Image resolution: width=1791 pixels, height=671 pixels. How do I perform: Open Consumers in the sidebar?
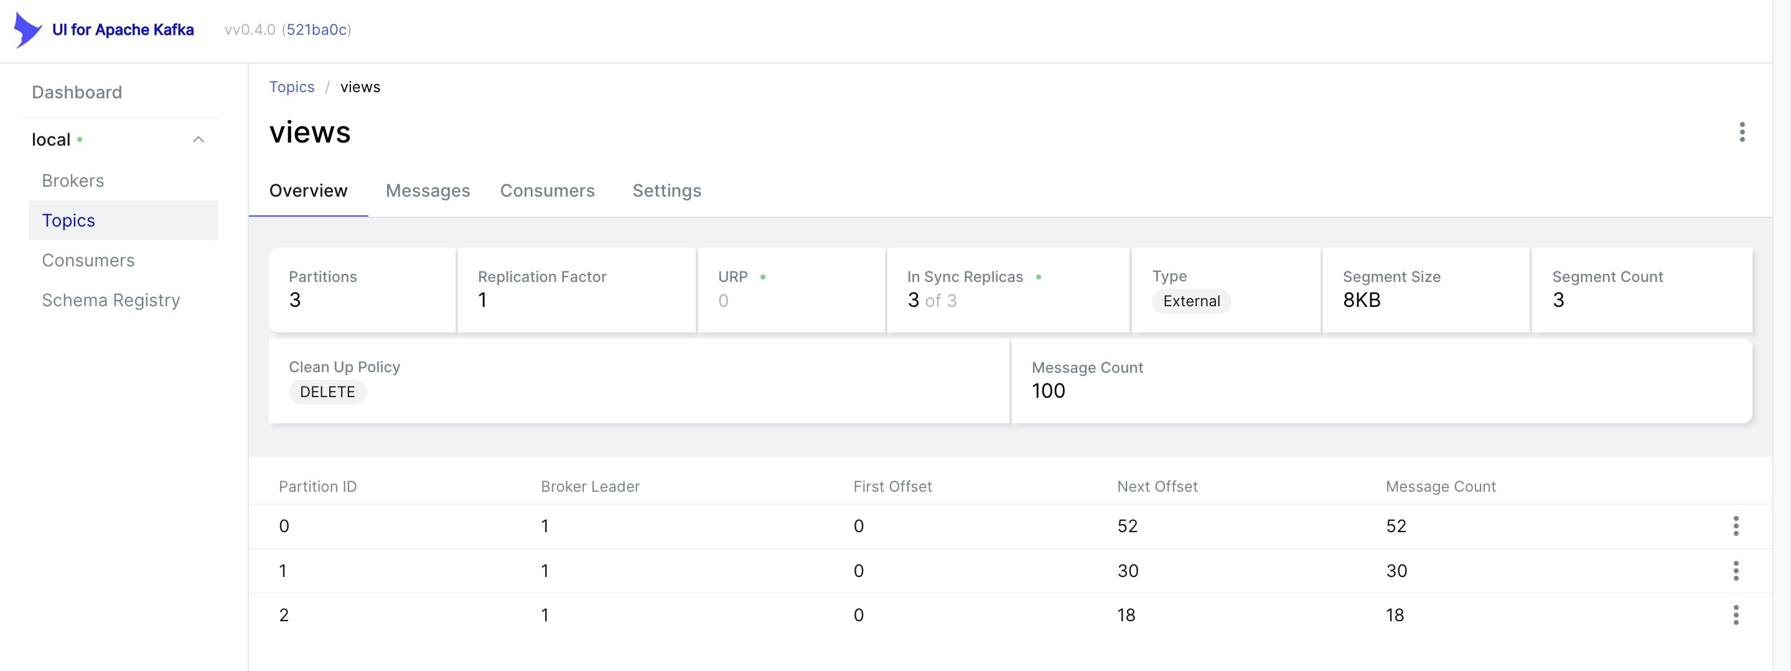tap(88, 260)
